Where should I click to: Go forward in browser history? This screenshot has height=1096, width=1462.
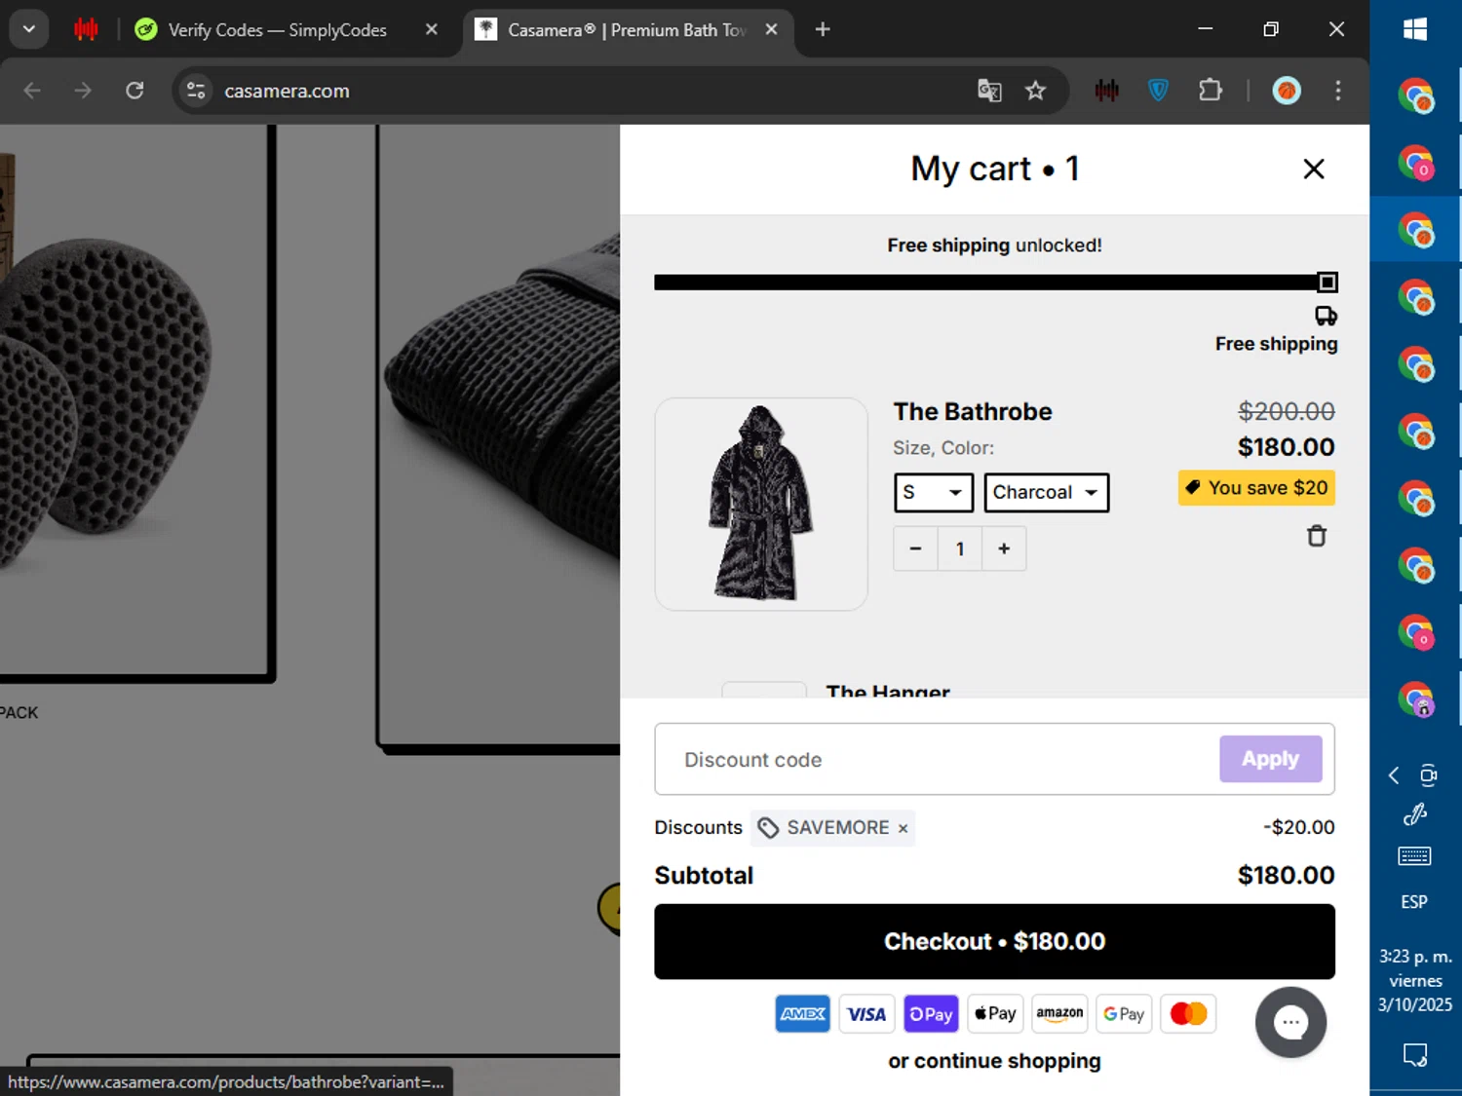tap(83, 91)
